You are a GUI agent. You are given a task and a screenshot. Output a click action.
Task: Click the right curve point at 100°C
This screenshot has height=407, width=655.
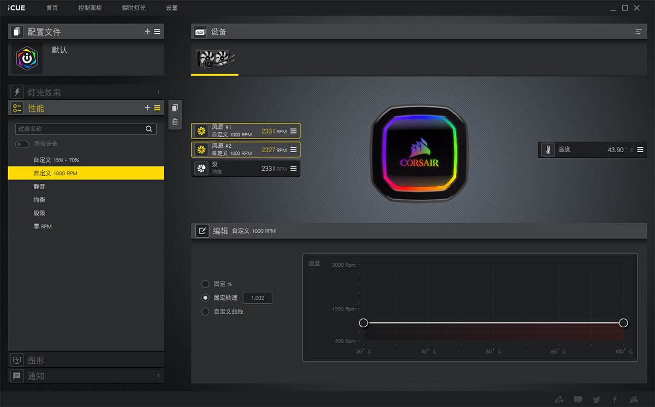coord(623,323)
